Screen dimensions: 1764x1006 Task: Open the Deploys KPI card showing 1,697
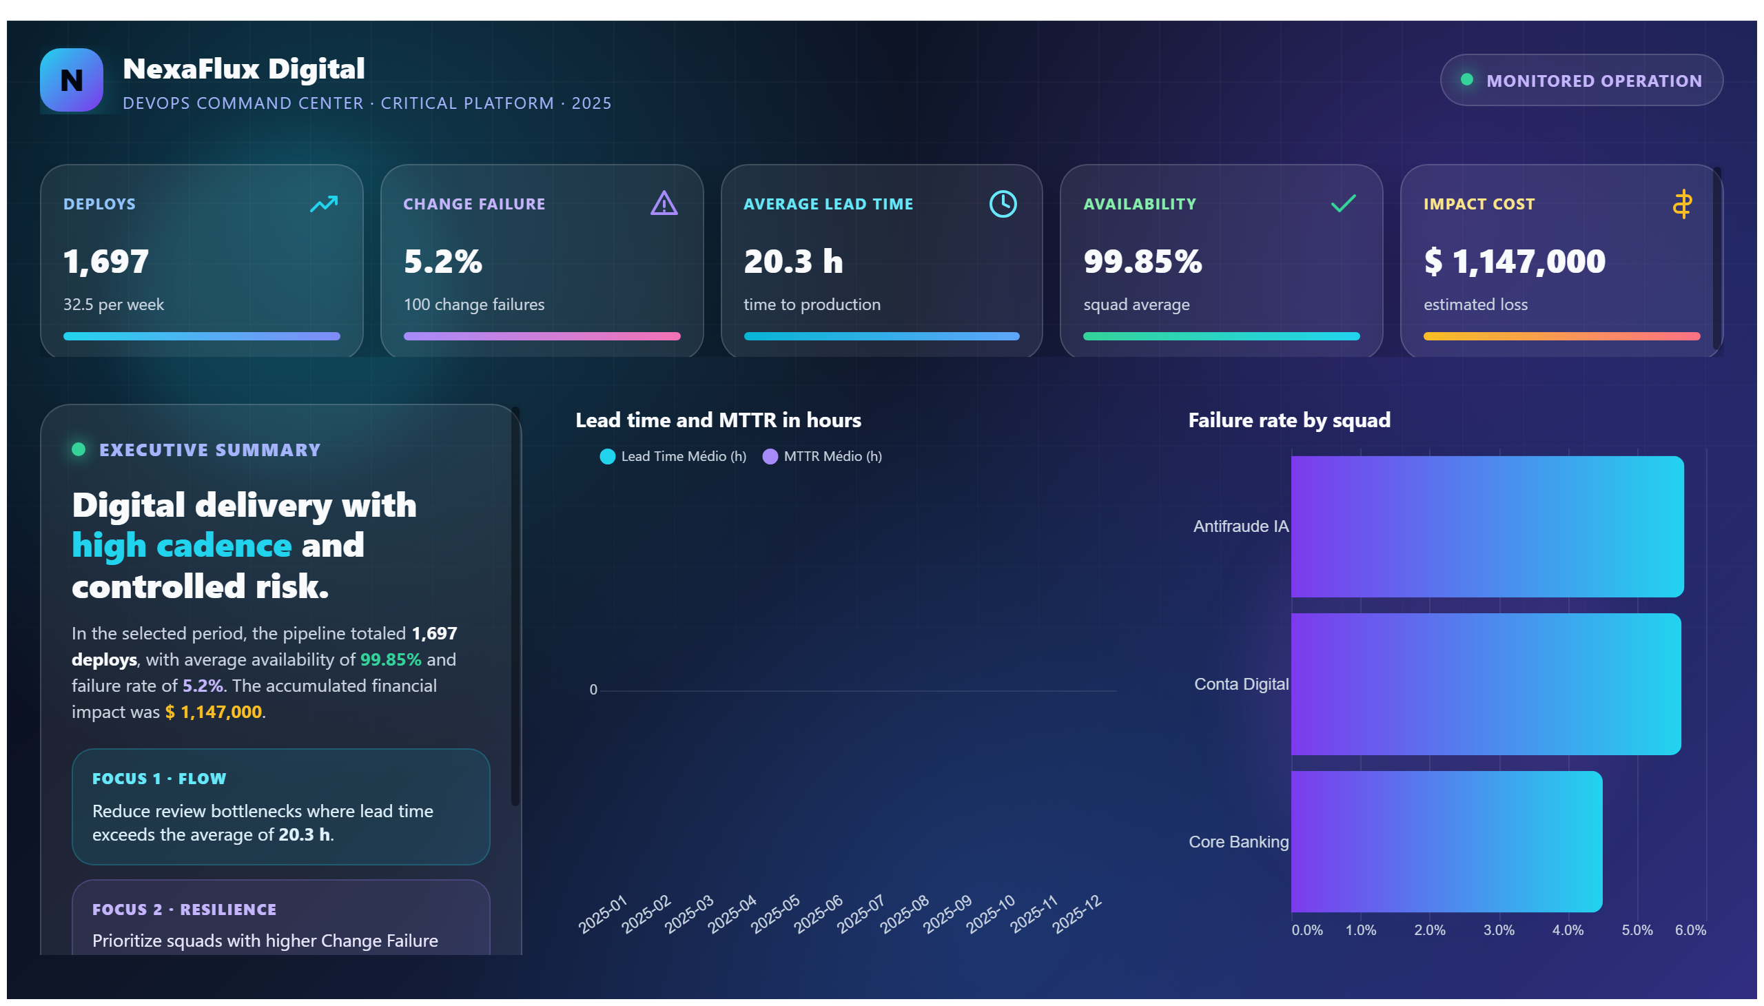[x=202, y=260]
